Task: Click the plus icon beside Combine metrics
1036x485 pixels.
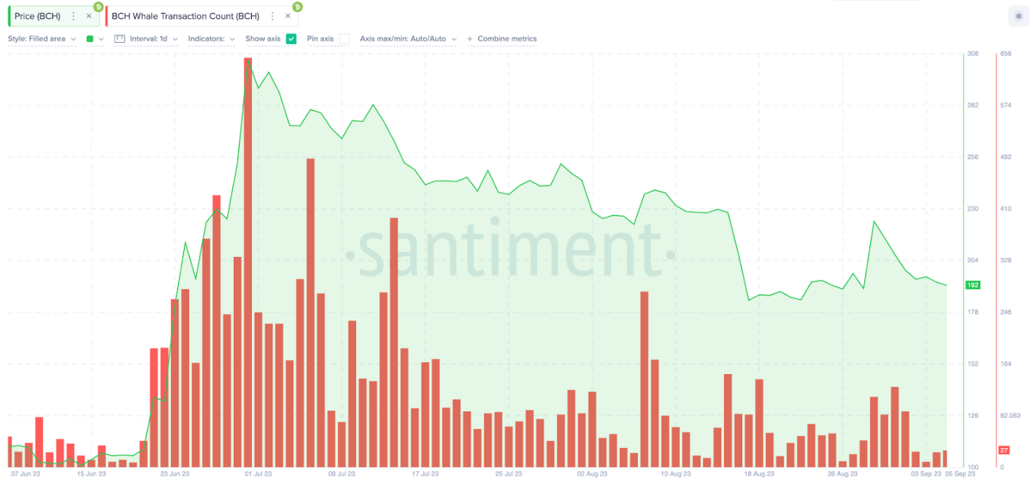Action: pyautogui.click(x=470, y=38)
